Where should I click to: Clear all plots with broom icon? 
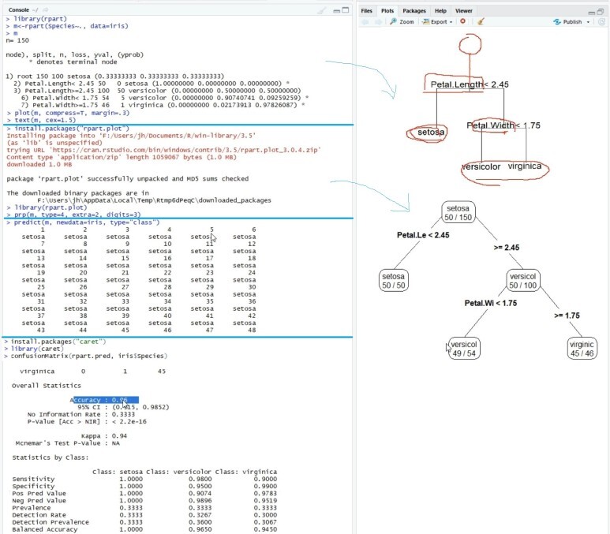481,22
